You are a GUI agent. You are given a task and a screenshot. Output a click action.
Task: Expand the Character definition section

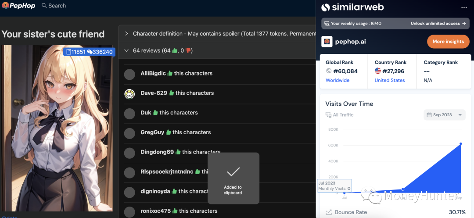pyautogui.click(x=126, y=34)
